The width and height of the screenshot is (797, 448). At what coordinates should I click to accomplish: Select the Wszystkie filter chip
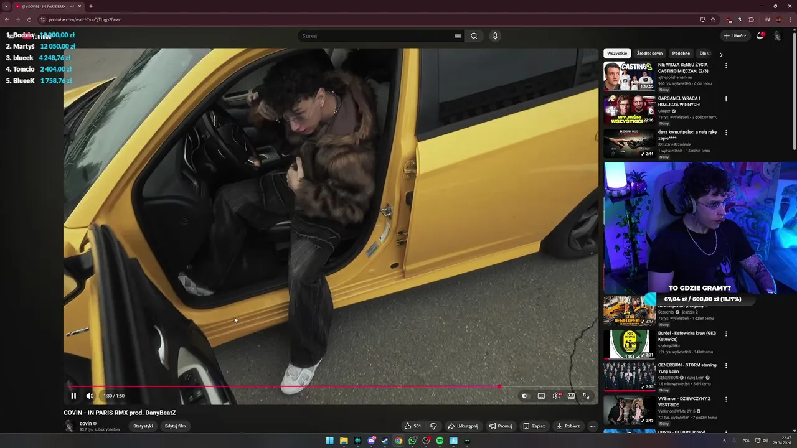pos(617,54)
